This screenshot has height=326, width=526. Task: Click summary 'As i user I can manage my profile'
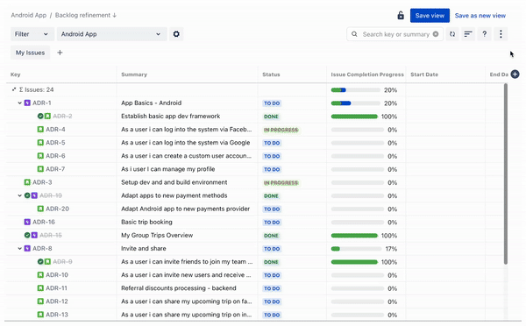(x=168, y=169)
